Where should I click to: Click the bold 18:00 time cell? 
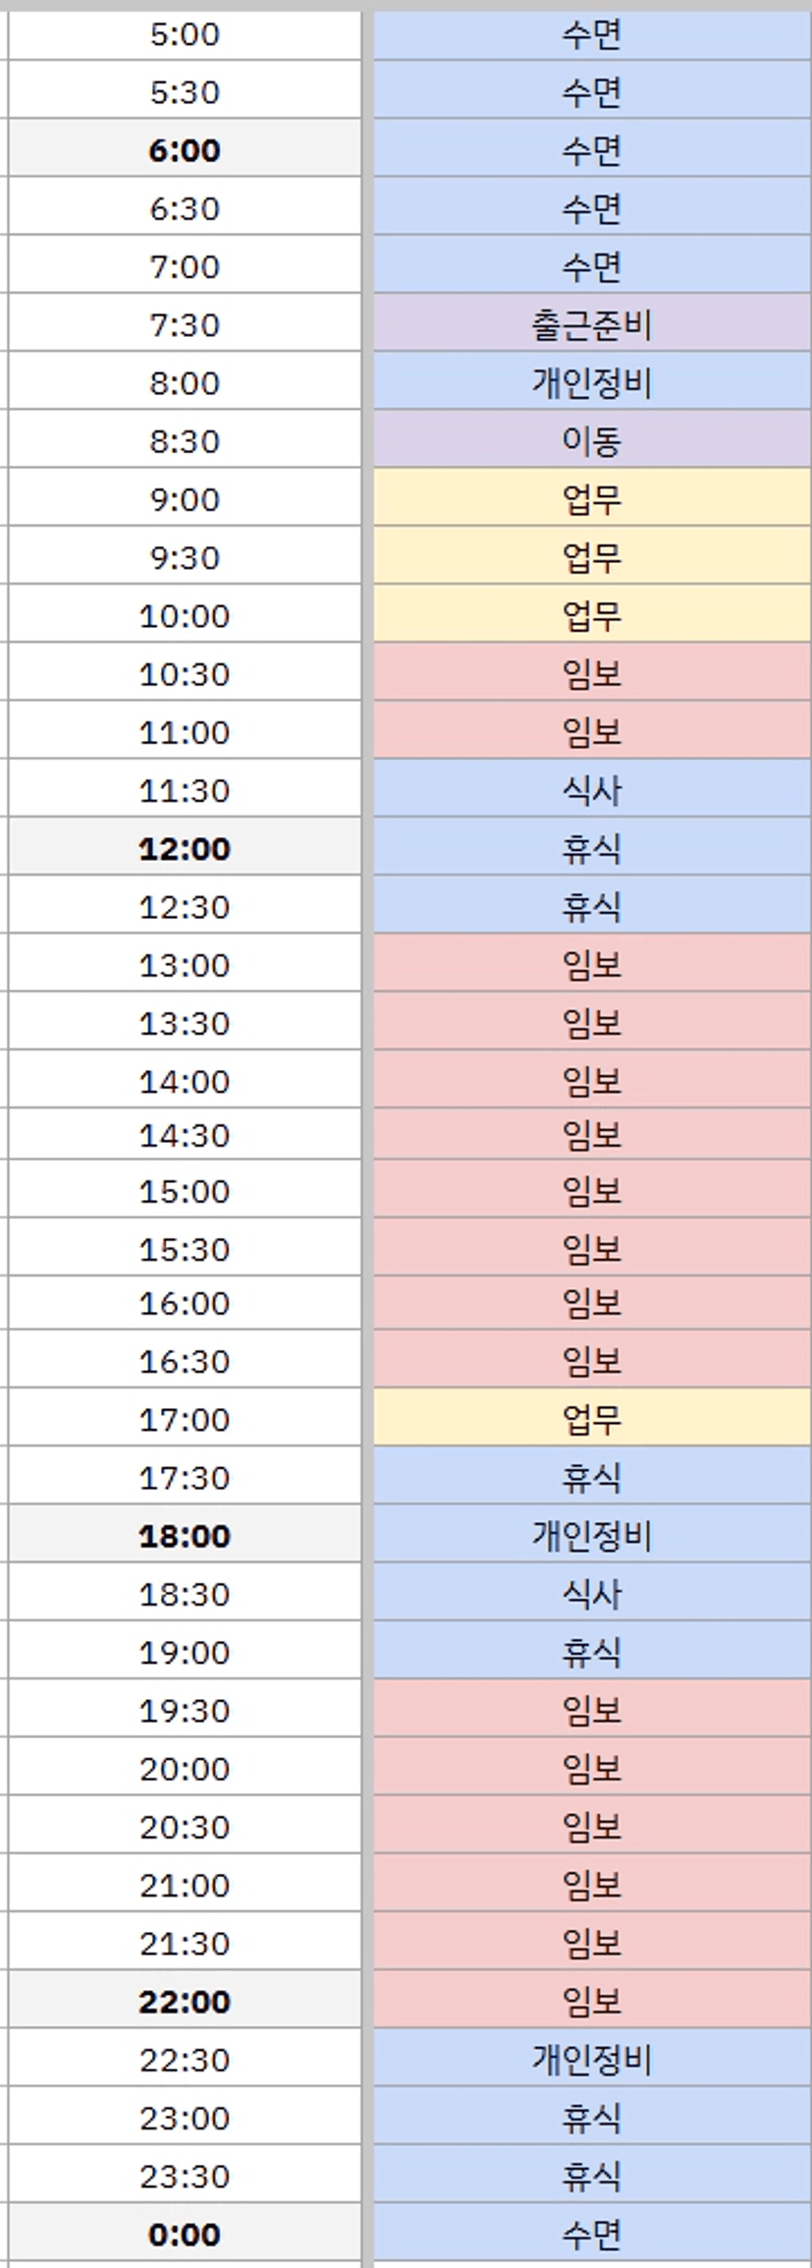click(x=185, y=1535)
